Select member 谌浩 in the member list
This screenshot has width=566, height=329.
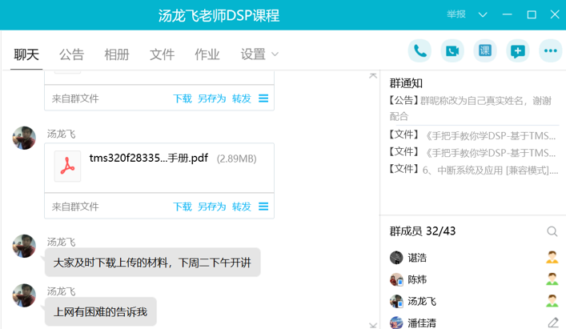(x=417, y=258)
